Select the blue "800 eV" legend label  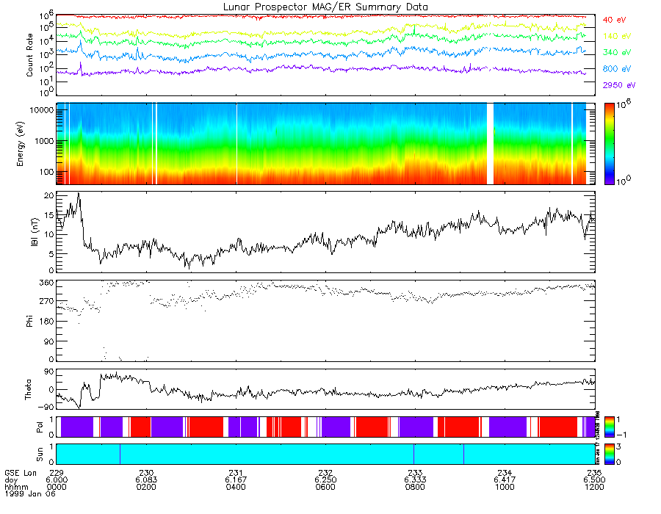click(x=616, y=69)
